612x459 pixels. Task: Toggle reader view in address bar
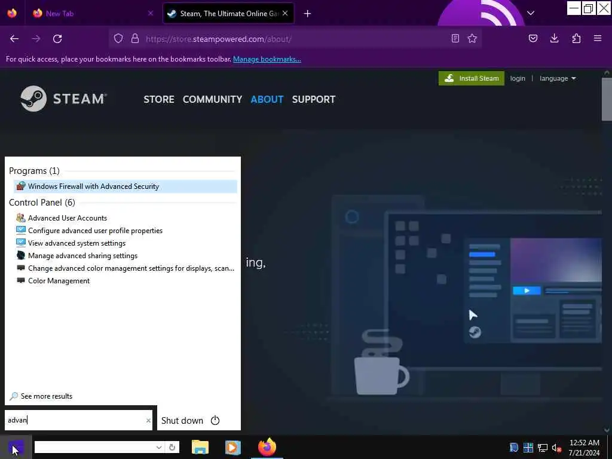click(x=455, y=38)
